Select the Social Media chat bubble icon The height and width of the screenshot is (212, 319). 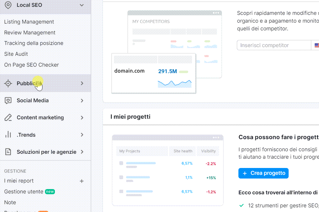tap(8, 100)
